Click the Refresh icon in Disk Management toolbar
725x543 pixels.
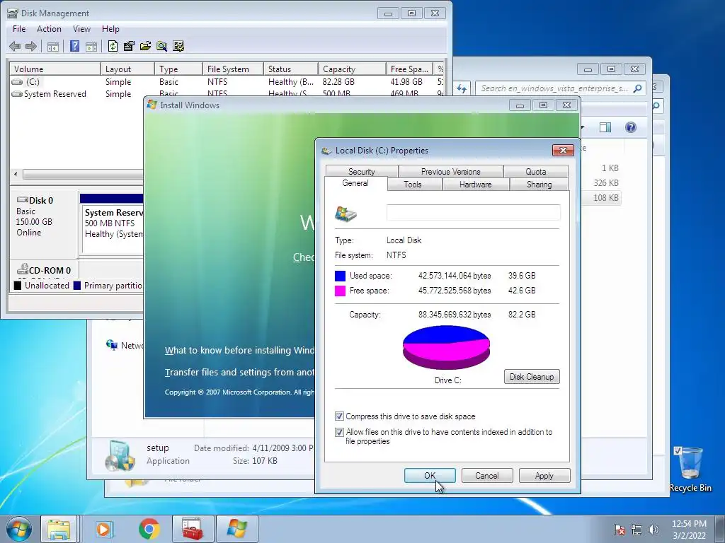tap(113, 46)
